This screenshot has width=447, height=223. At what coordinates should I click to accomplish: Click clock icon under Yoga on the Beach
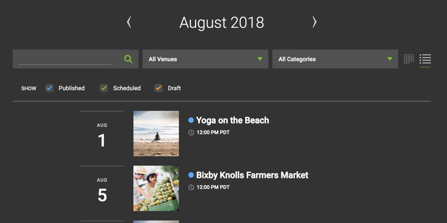[191, 132]
